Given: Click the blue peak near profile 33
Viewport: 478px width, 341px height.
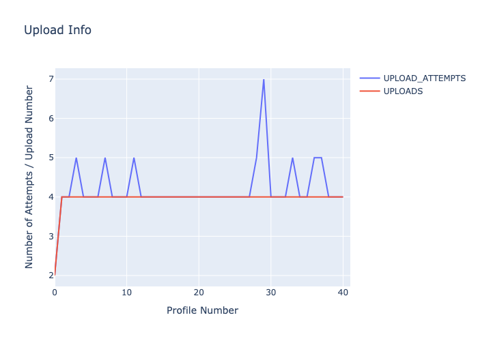Looking at the screenshot, I should click(292, 158).
